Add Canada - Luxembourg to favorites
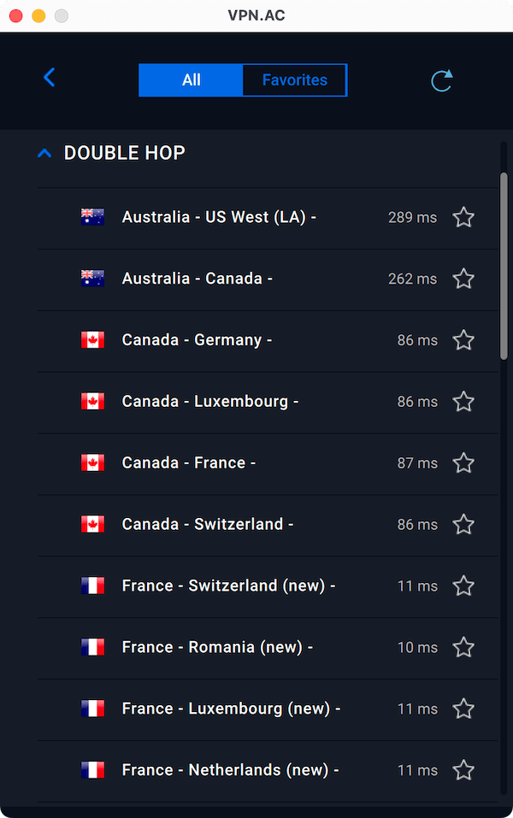Viewport: 513px width, 818px height. [x=463, y=402]
